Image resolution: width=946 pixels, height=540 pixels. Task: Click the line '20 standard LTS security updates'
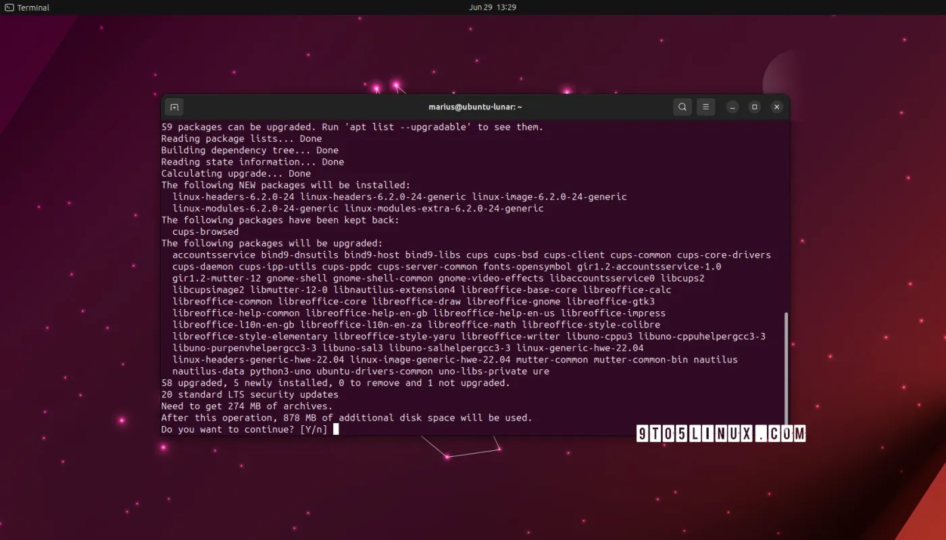point(250,394)
